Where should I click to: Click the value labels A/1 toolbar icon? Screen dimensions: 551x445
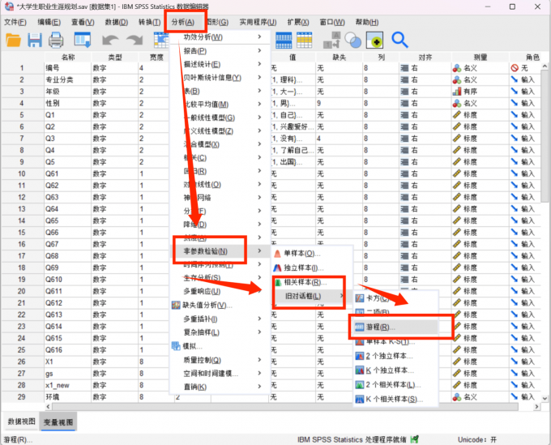click(331, 40)
